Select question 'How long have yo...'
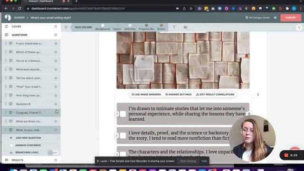 (x=31, y=95)
